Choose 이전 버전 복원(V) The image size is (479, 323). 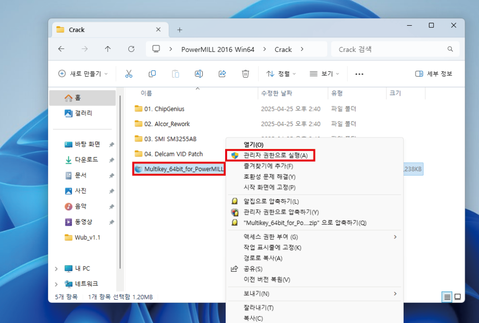click(x=314, y=279)
